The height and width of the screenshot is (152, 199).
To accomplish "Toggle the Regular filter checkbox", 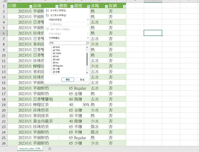I will tap(54, 66).
